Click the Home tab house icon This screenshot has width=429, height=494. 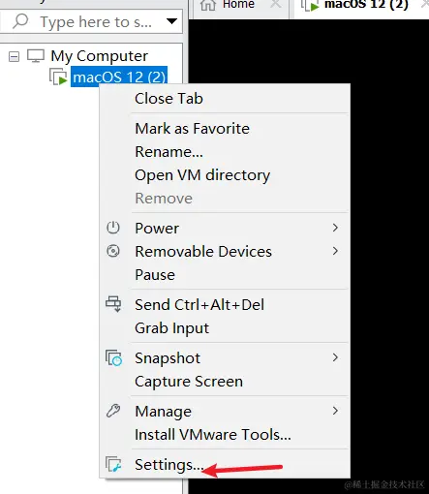tap(208, 5)
